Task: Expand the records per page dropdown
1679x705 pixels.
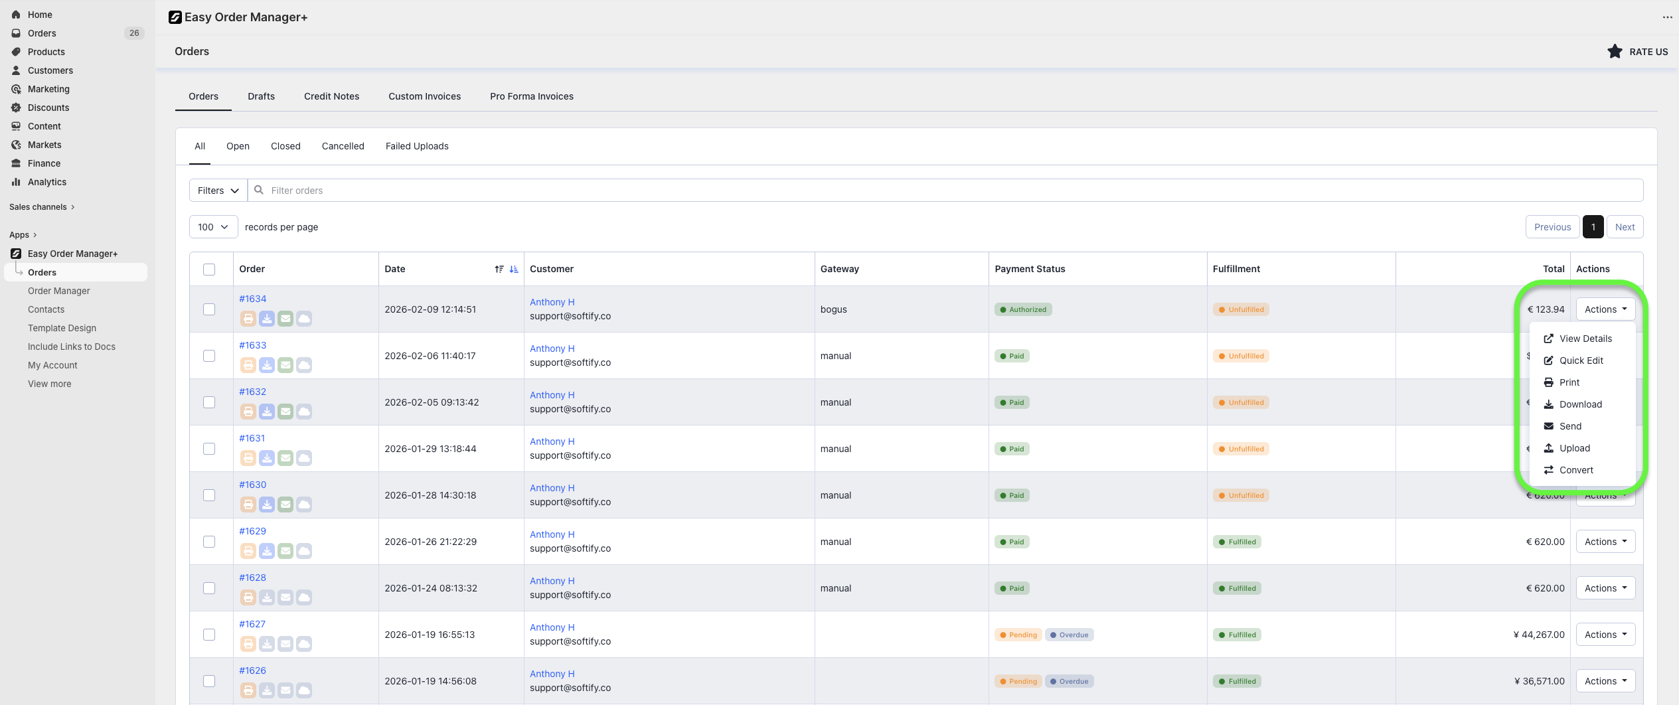Action: (x=213, y=227)
